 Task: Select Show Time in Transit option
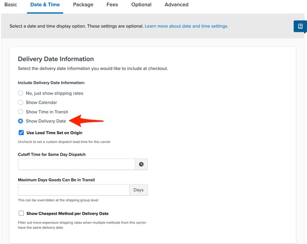[x=21, y=112]
